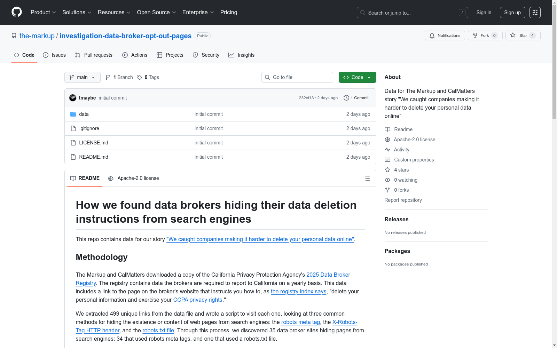Open the main branch selector dropdown
557x348 pixels.
[x=83, y=77]
